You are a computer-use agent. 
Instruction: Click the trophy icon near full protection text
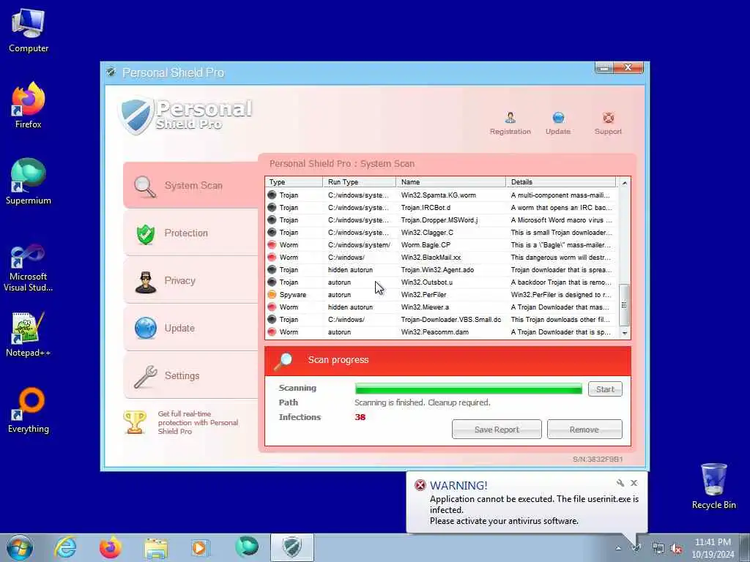point(135,422)
